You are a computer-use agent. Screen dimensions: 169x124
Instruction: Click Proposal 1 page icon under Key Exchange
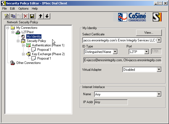34,58
